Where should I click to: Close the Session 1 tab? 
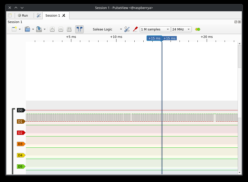pos(64,15)
